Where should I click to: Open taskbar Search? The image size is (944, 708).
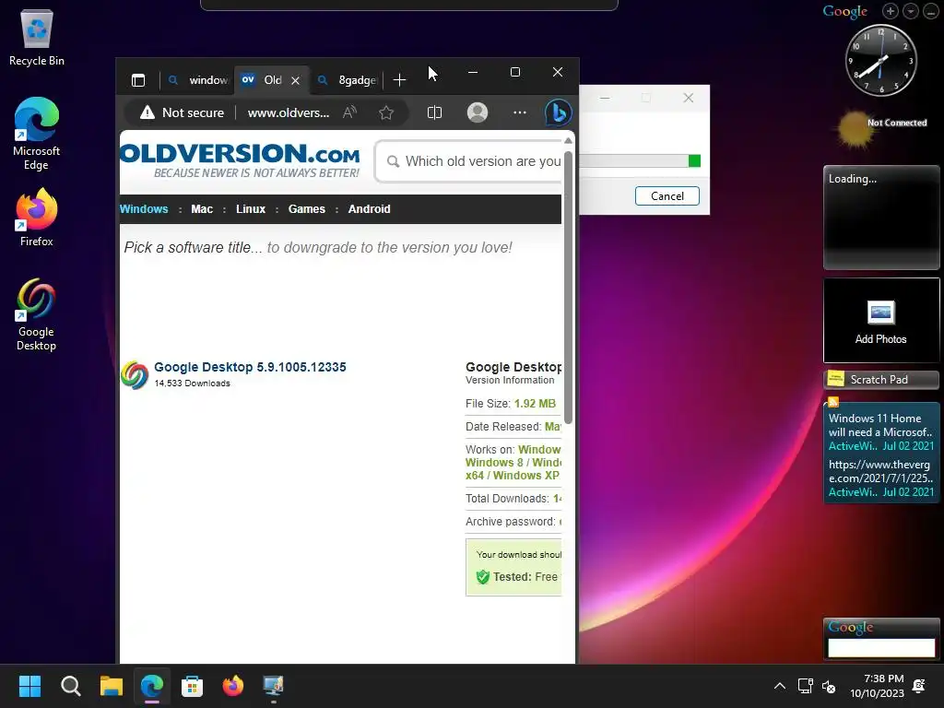coord(70,686)
